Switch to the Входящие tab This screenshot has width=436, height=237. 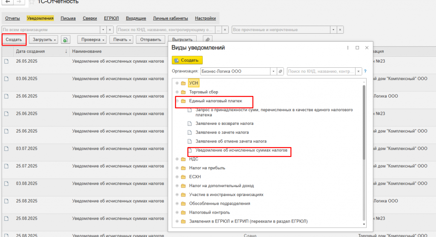[x=136, y=18]
